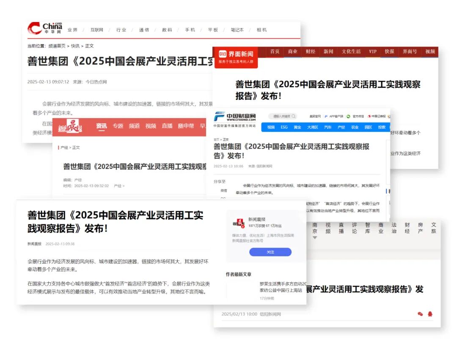Image resolution: width=457 pixels, height=341 pixels.
Task: Click the search magnifier icon on 中国财富网
Action: [294, 116]
